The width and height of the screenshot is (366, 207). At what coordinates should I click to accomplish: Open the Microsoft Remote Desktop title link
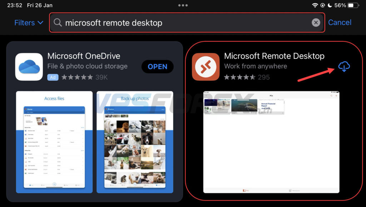coord(274,56)
